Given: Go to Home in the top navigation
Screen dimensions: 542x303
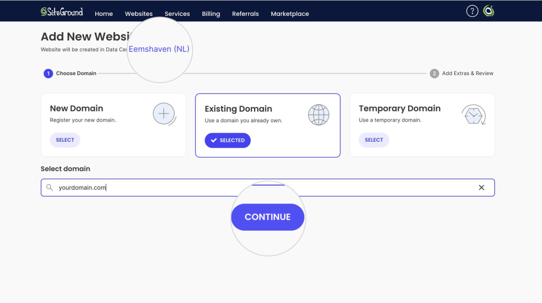Looking at the screenshot, I should tap(104, 14).
